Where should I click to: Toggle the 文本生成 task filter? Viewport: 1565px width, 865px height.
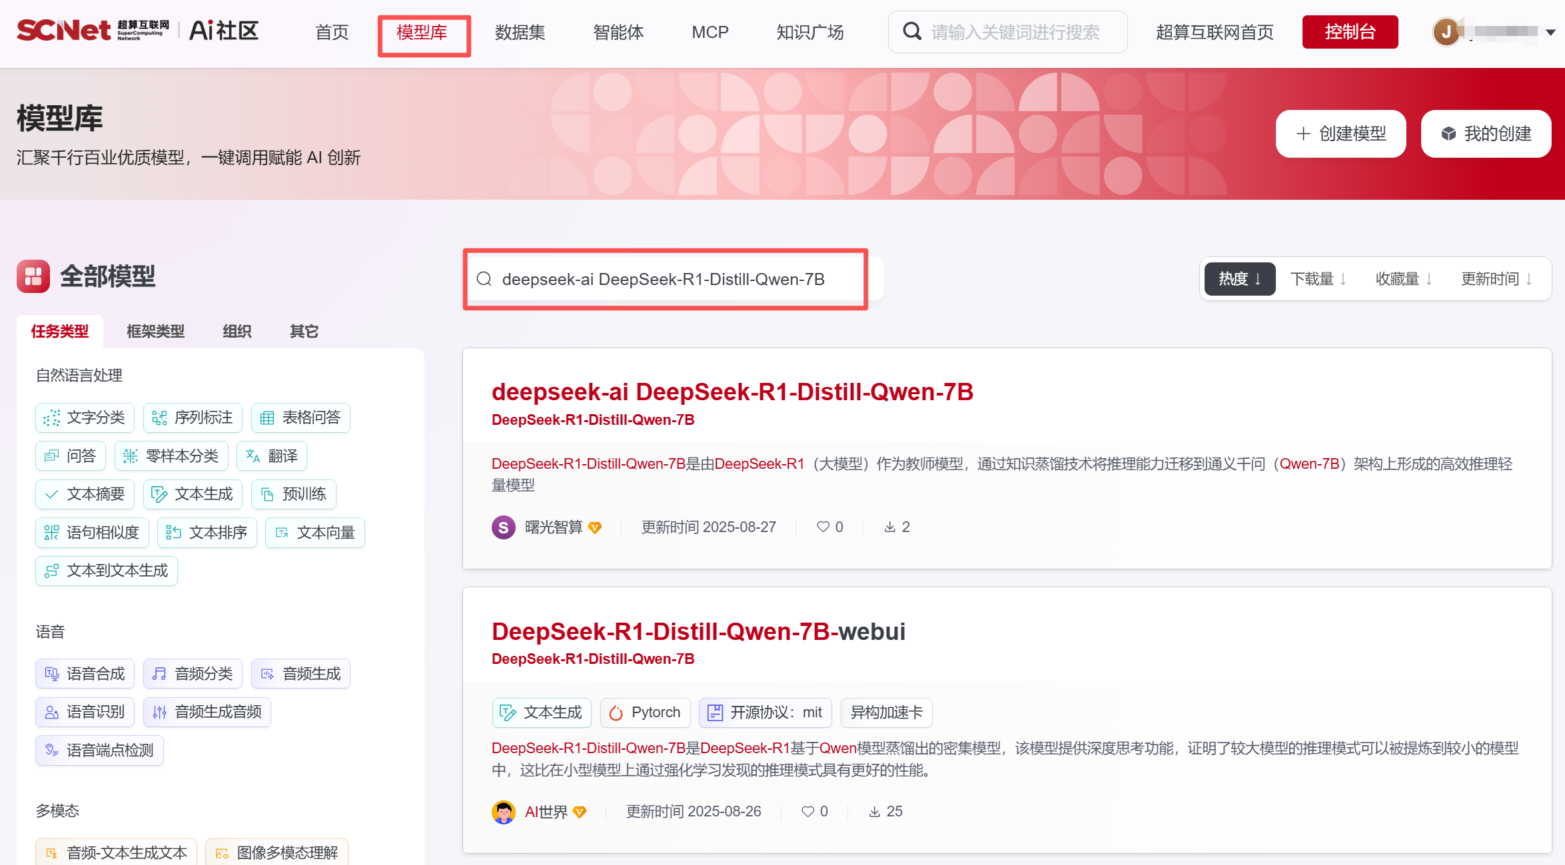193,494
